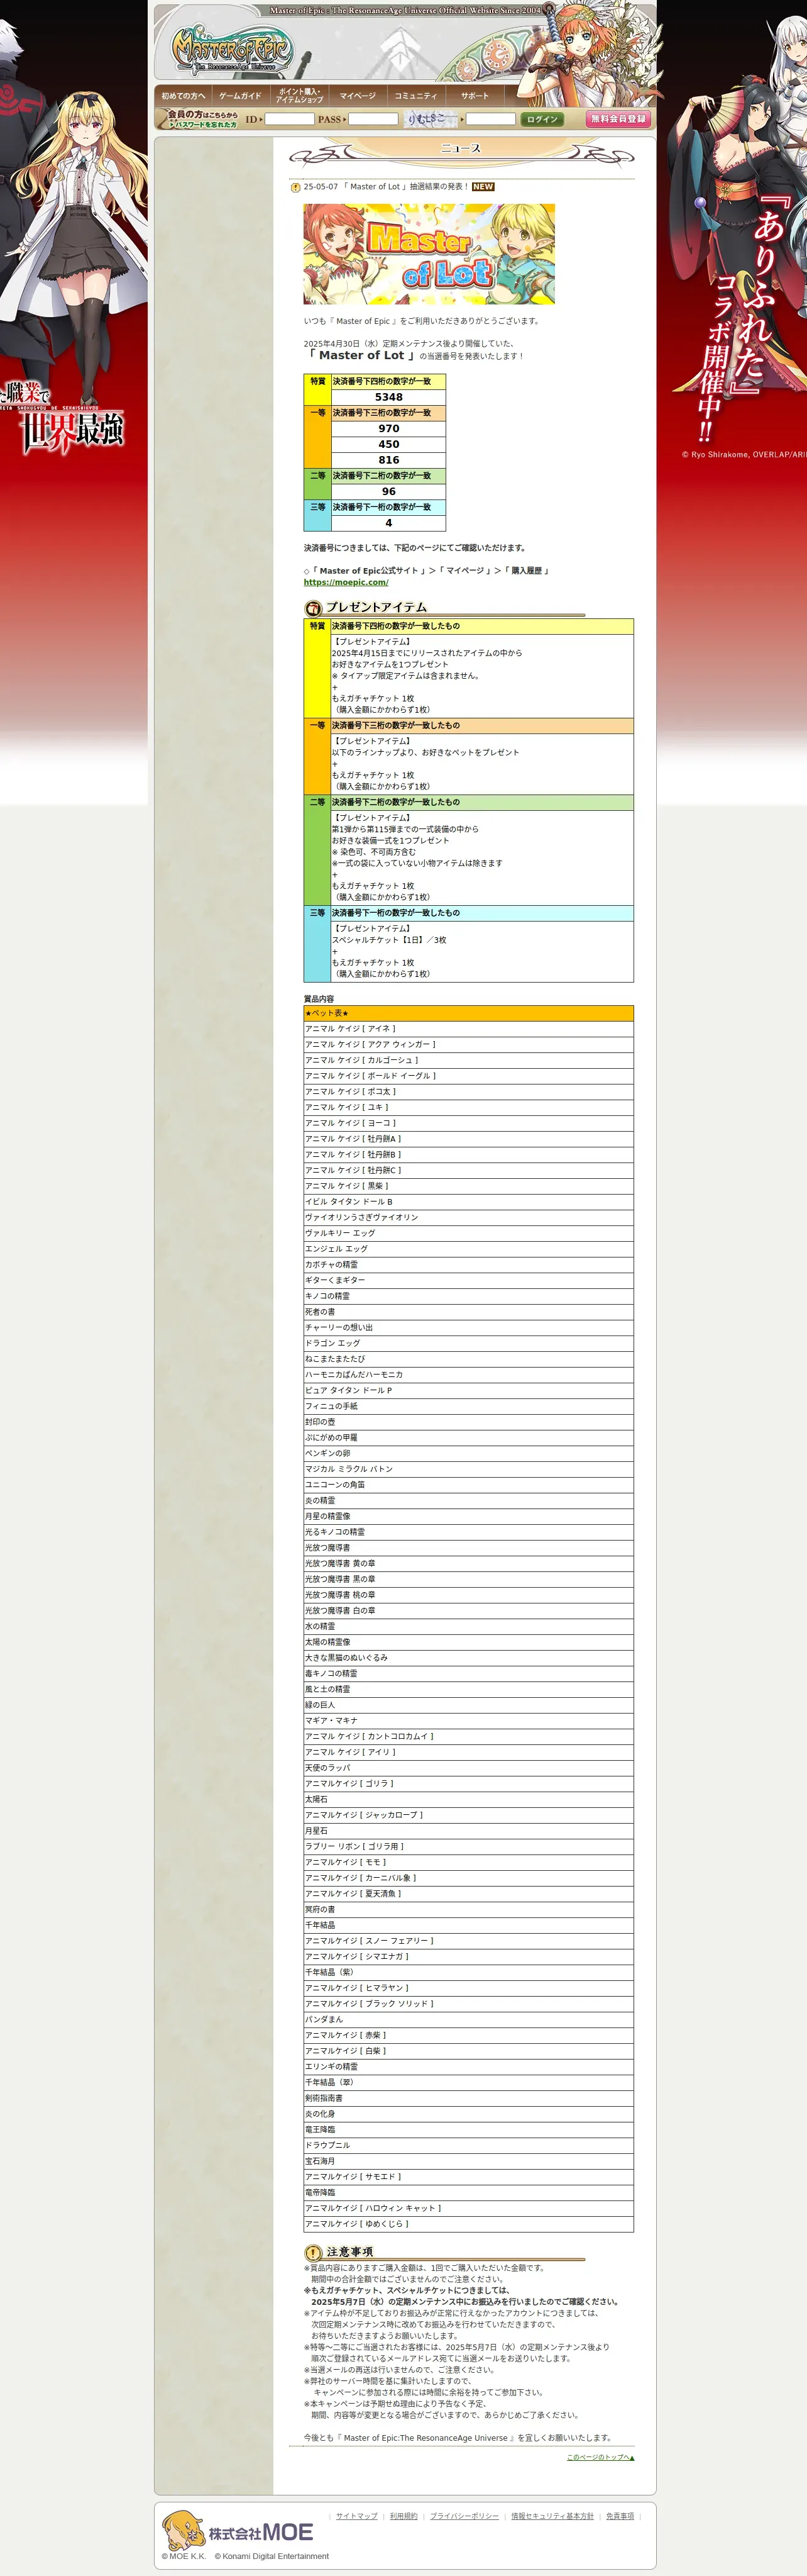Click the pink 無料会員登録 button

(618, 118)
